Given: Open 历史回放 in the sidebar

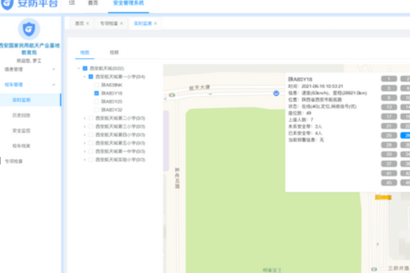Looking at the screenshot, I should (21, 115).
